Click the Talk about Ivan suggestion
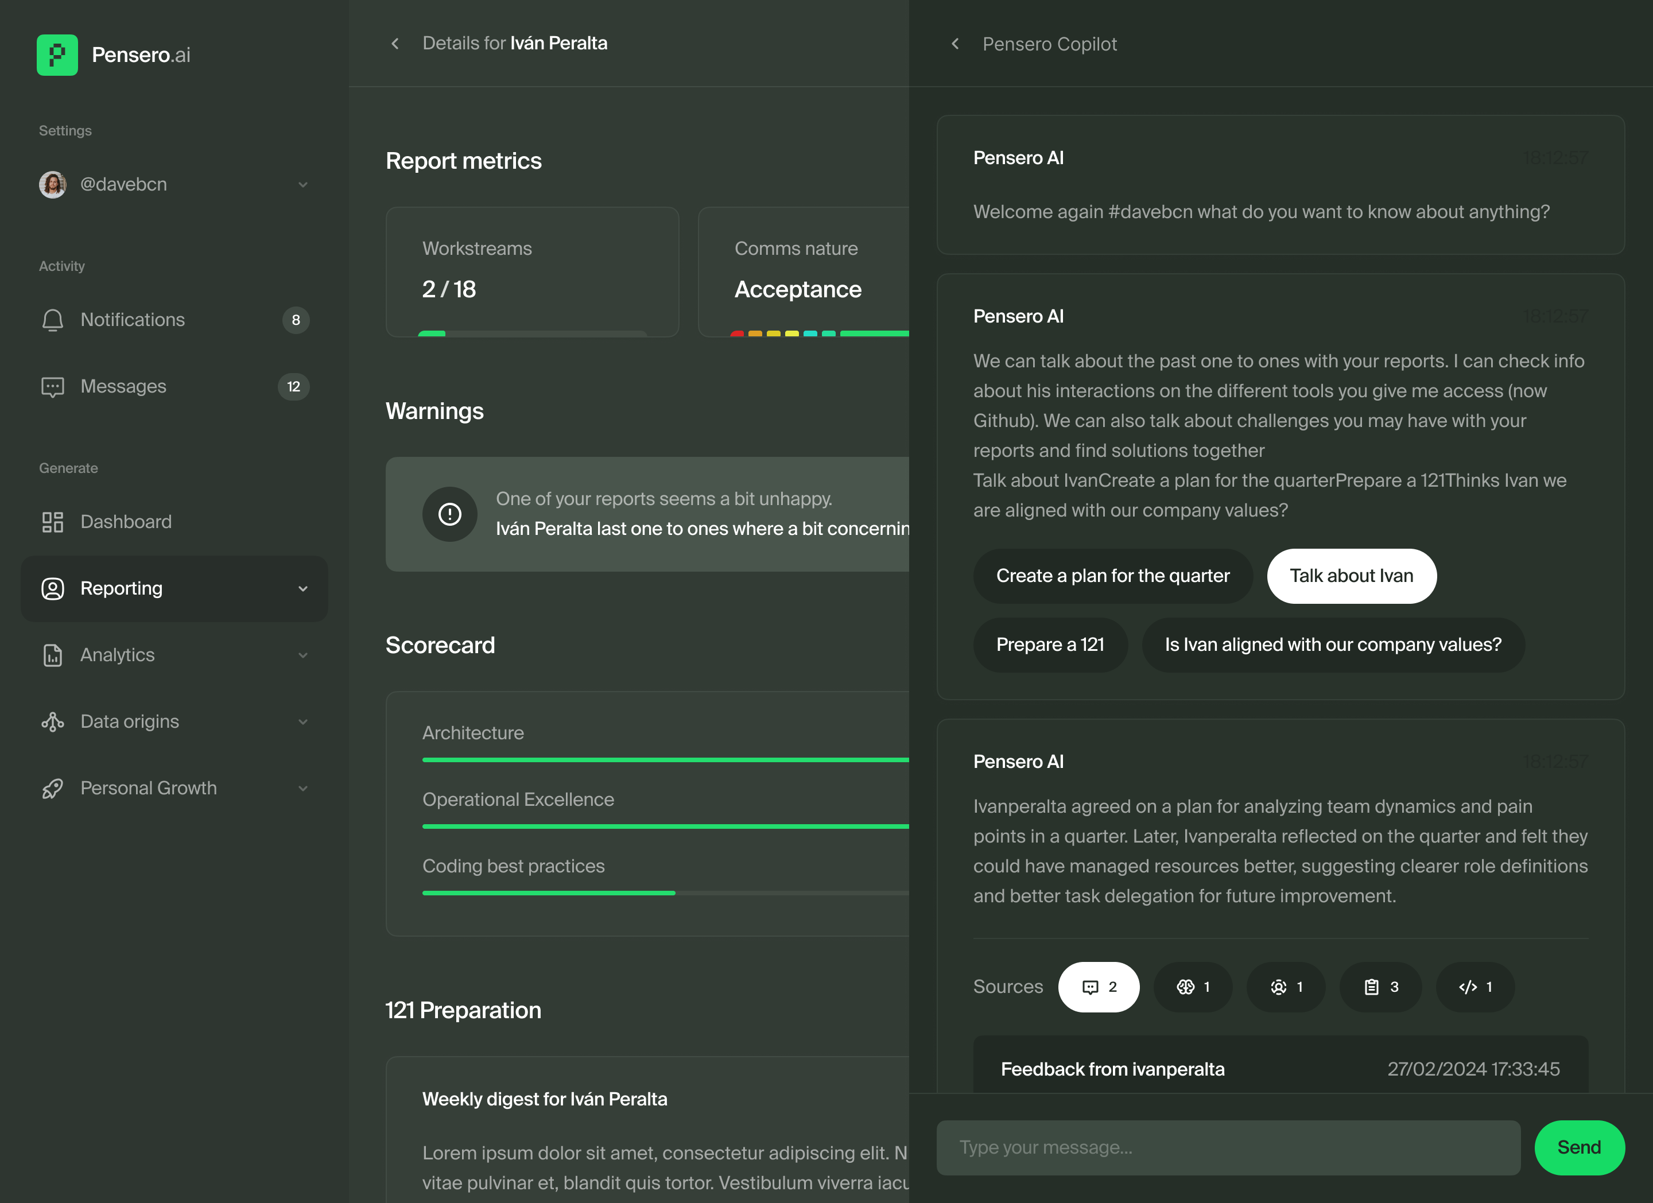This screenshot has width=1653, height=1203. [x=1351, y=576]
